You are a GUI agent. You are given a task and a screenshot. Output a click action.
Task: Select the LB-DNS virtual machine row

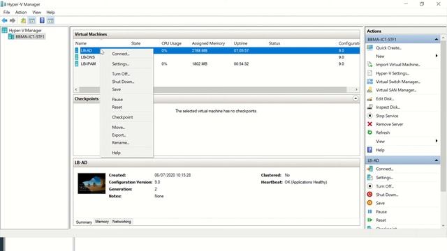217,57
